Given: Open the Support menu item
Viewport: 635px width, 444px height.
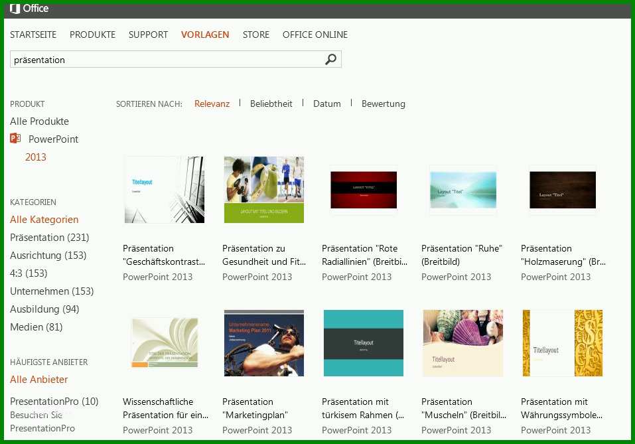Looking at the screenshot, I should [148, 35].
